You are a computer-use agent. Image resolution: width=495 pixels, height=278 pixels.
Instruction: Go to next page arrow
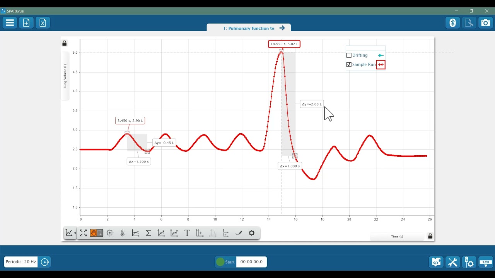[x=282, y=28]
